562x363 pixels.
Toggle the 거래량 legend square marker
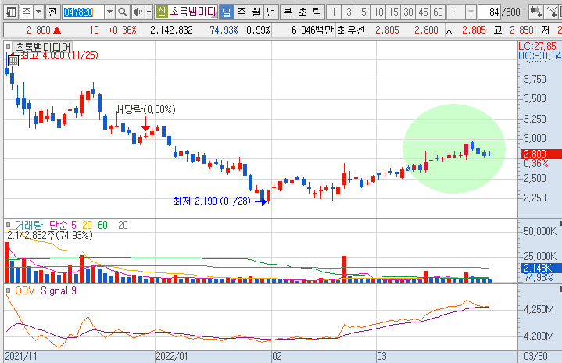coord(9,225)
